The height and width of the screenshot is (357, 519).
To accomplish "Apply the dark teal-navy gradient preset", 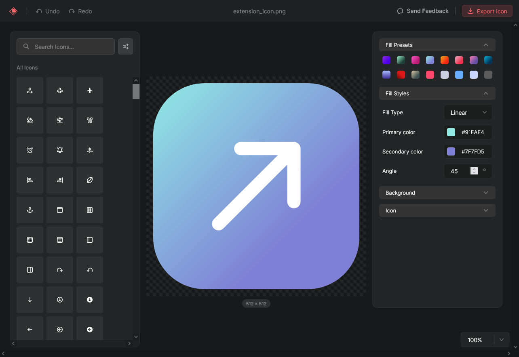I will point(488,60).
